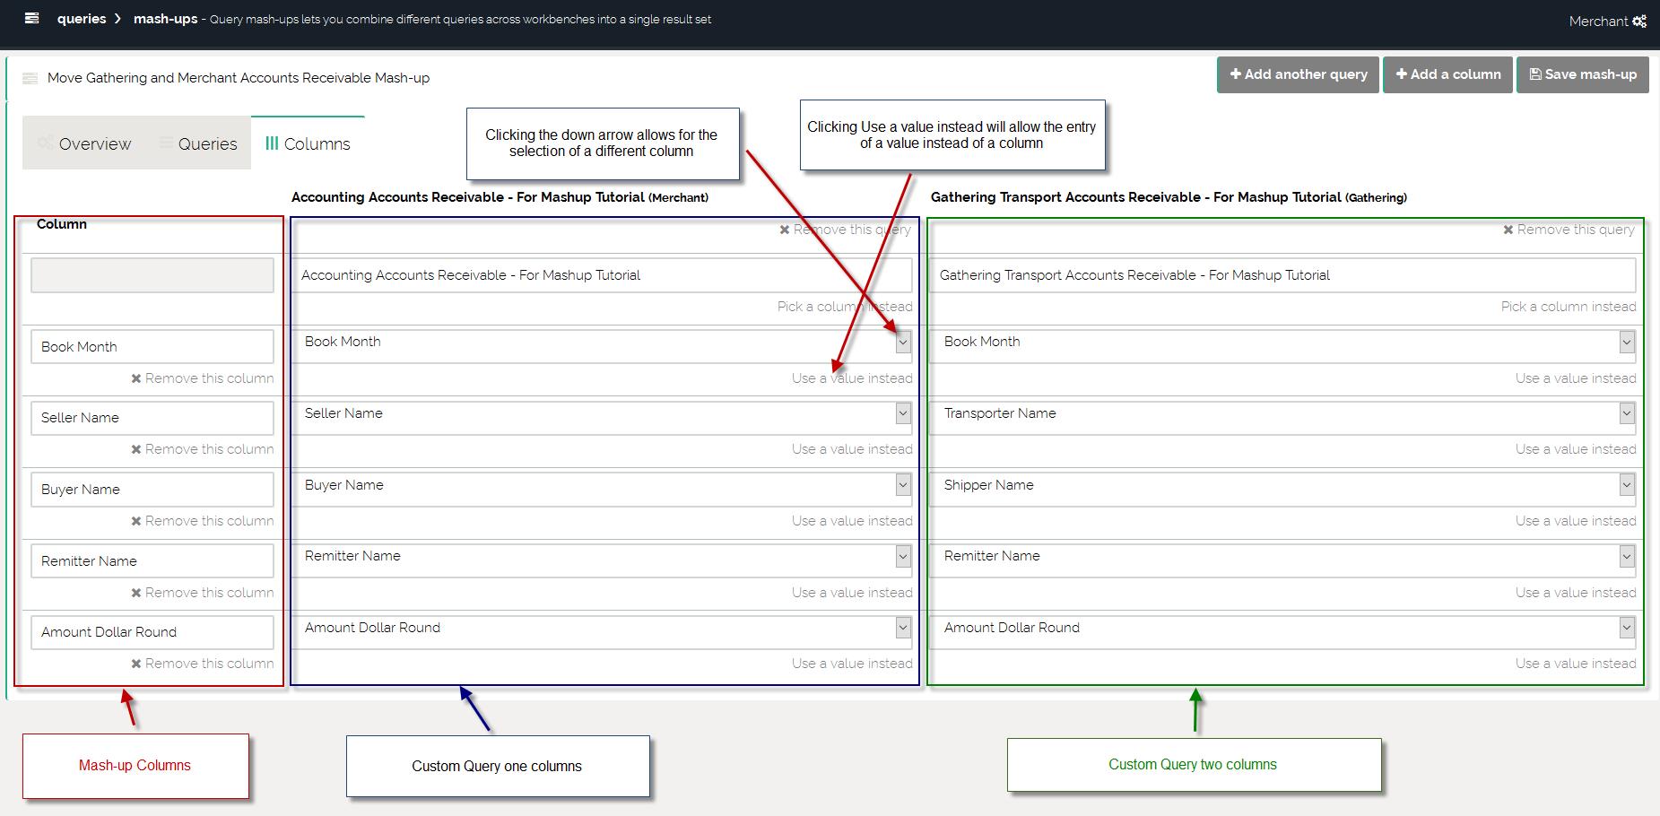Expand Merchant Book Month column dropdown
Viewport: 1660px width, 816px height.
coord(903,342)
